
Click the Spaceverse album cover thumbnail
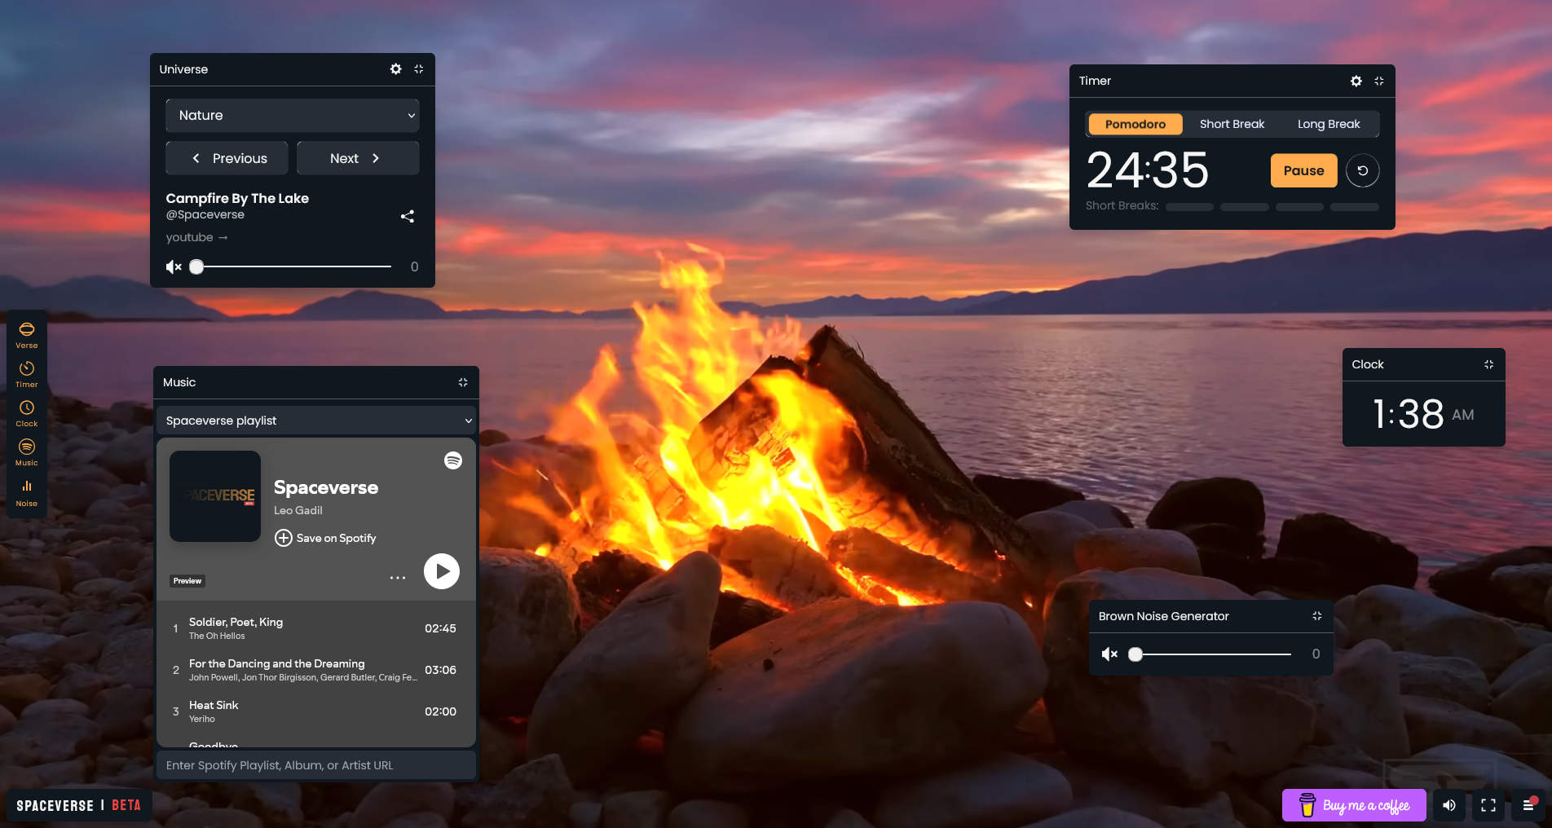(x=215, y=496)
